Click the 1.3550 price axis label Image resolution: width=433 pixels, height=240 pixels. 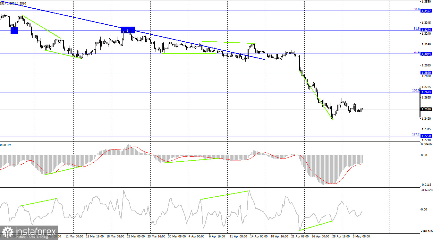[x=427, y=2]
